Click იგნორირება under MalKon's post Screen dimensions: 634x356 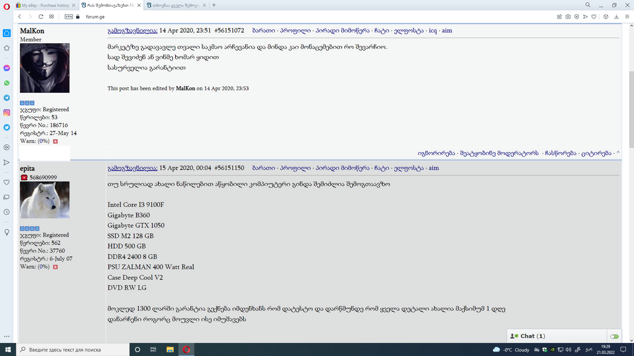pos(436,153)
